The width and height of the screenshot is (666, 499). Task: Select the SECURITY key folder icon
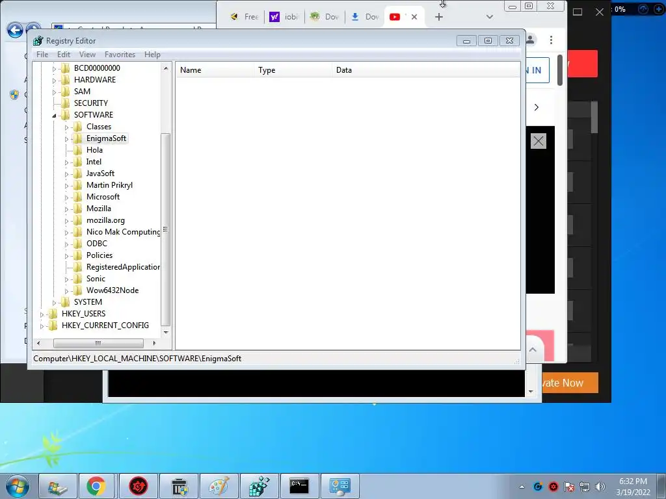(x=66, y=103)
